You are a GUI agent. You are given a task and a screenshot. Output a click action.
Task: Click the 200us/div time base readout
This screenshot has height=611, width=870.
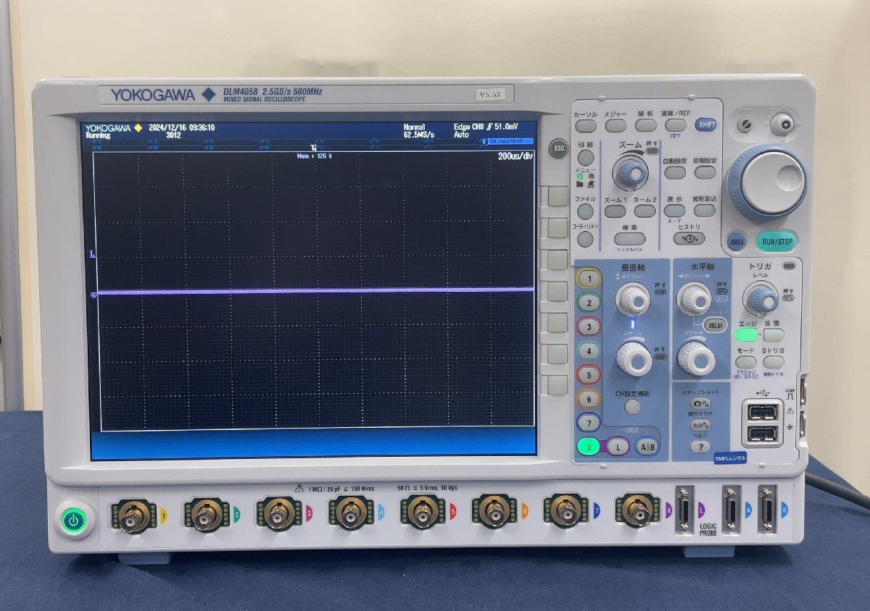(515, 156)
